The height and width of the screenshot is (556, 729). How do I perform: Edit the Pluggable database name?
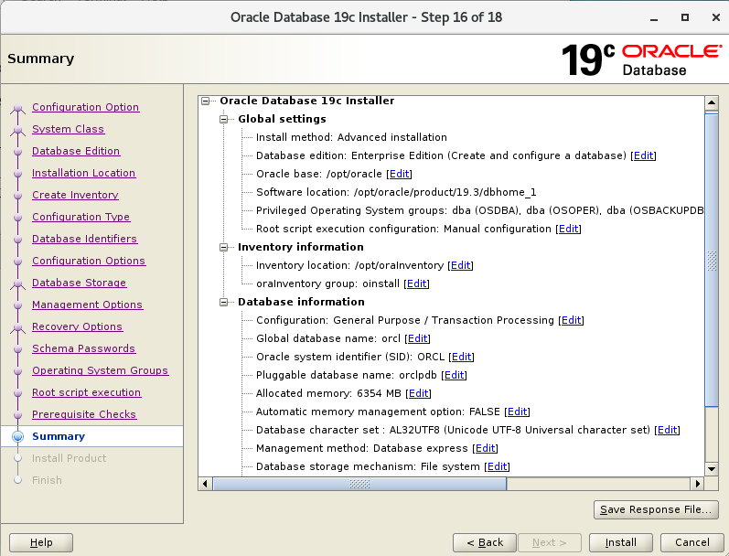pyautogui.click(x=455, y=375)
